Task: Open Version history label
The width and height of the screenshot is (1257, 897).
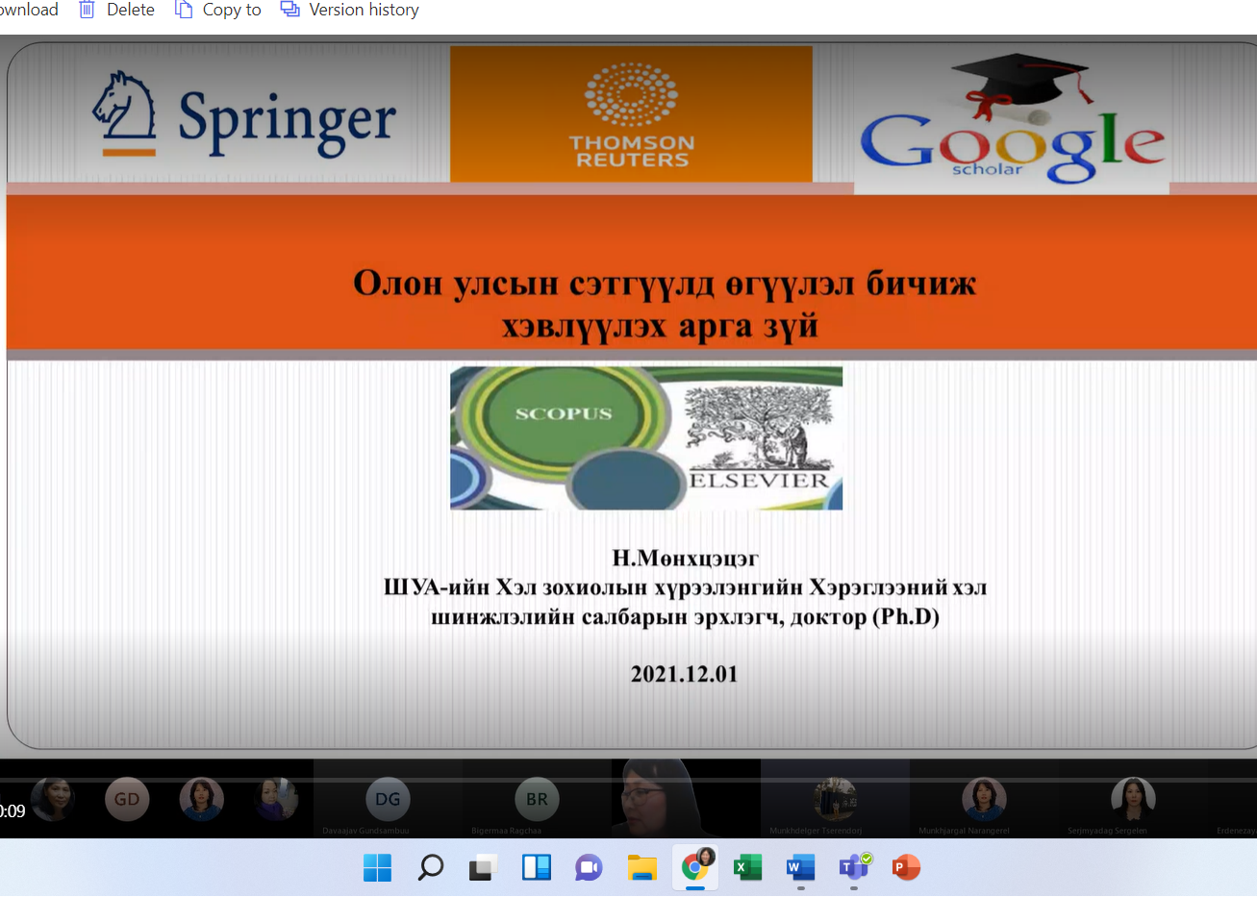Action: [x=364, y=10]
